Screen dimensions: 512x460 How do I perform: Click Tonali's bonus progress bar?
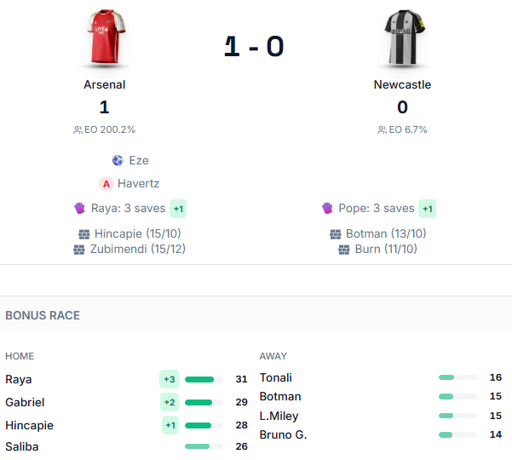457,377
